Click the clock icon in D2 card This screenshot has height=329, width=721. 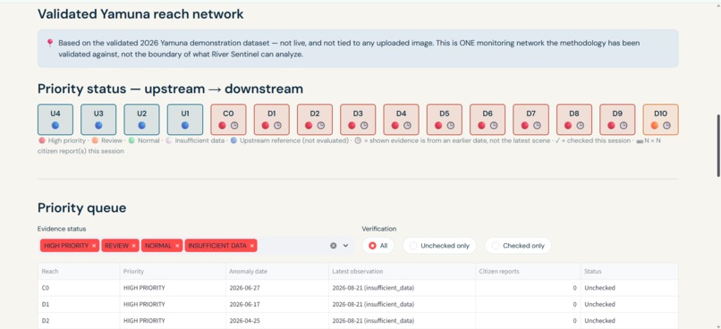pyautogui.click(x=320, y=125)
